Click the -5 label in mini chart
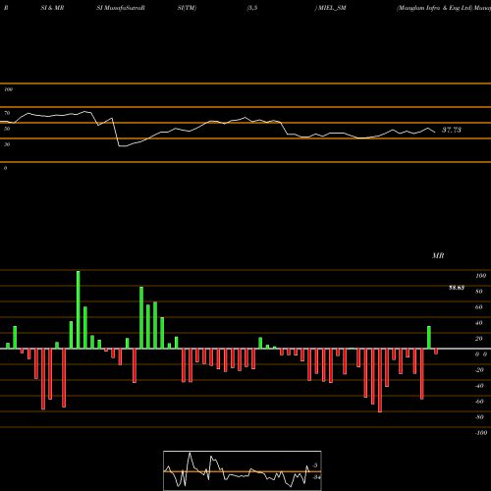This screenshot has height=491, width=491. click(x=315, y=465)
